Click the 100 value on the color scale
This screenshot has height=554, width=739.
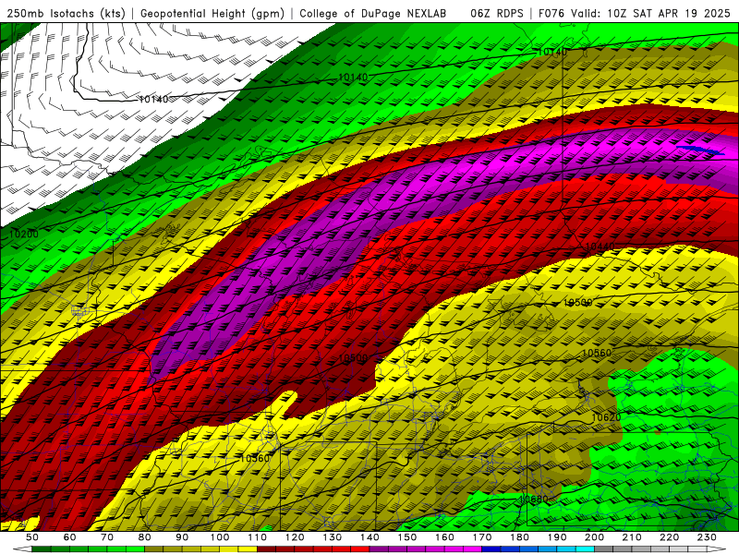[x=220, y=537]
